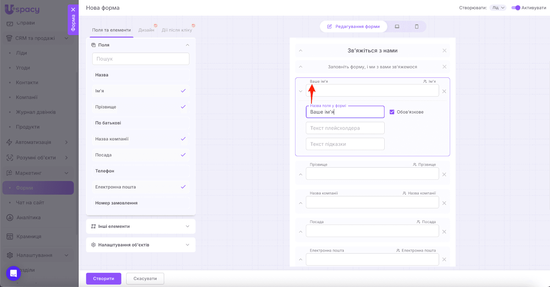The width and height of the screenshot is (550, 287).
Task: Remove the Назва компанії form field
Action: 444,203
